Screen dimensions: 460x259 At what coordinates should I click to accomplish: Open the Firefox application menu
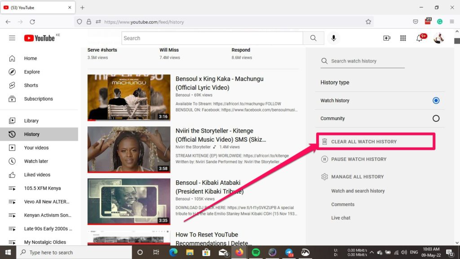tap(452, 22)
